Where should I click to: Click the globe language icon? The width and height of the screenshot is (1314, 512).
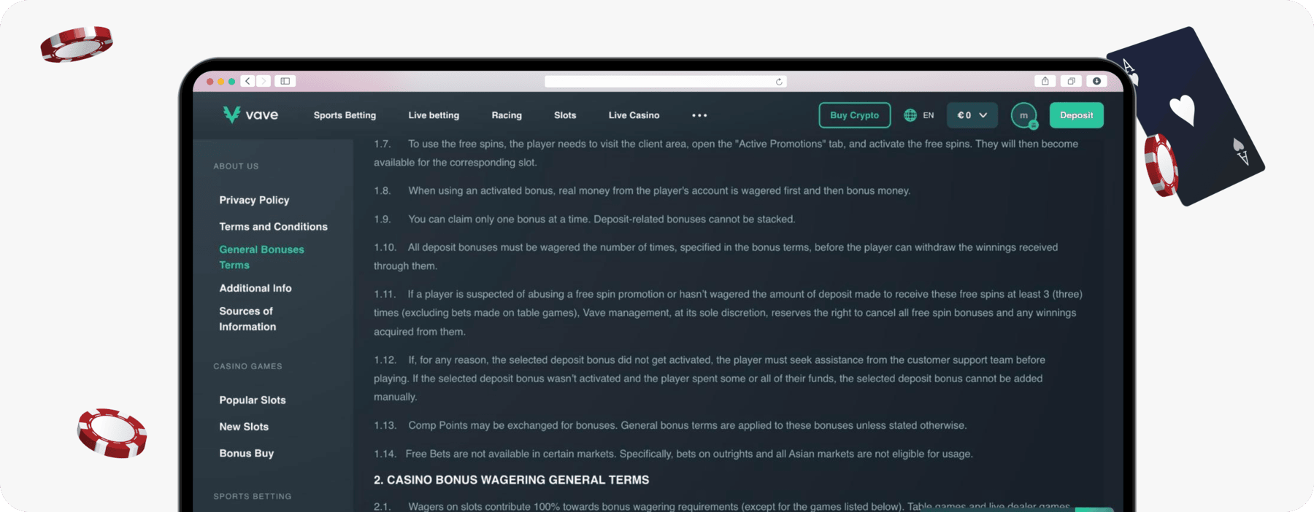point(910,115)
